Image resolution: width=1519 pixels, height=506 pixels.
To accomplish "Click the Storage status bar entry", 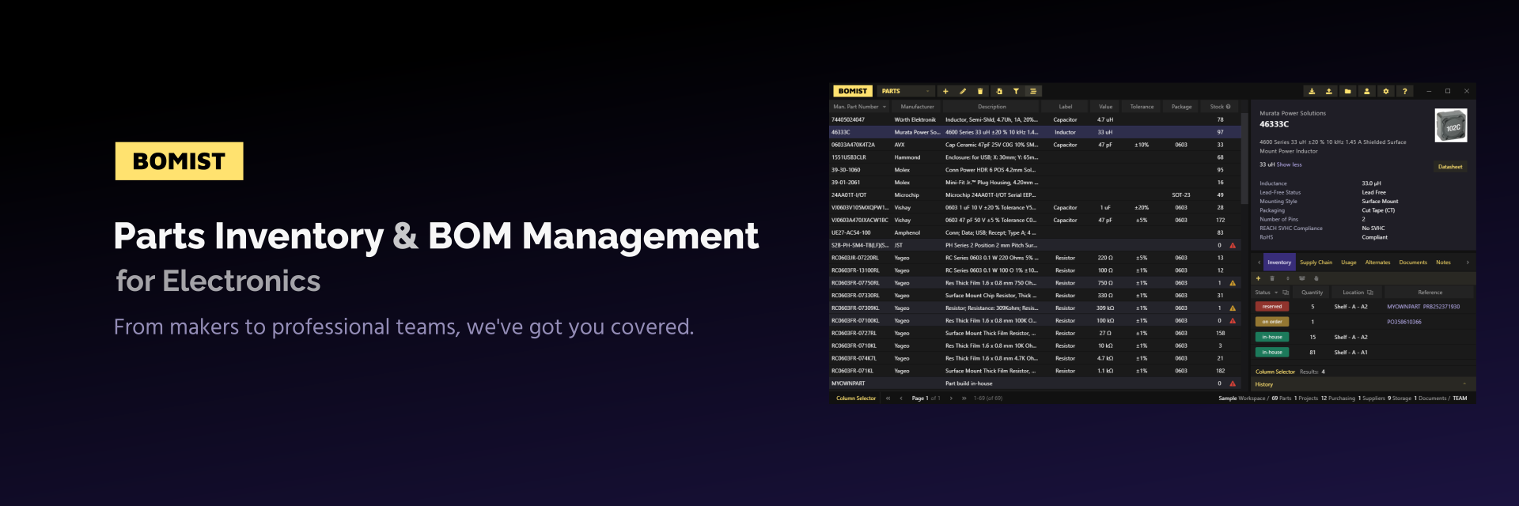I will click(1400, 398).
